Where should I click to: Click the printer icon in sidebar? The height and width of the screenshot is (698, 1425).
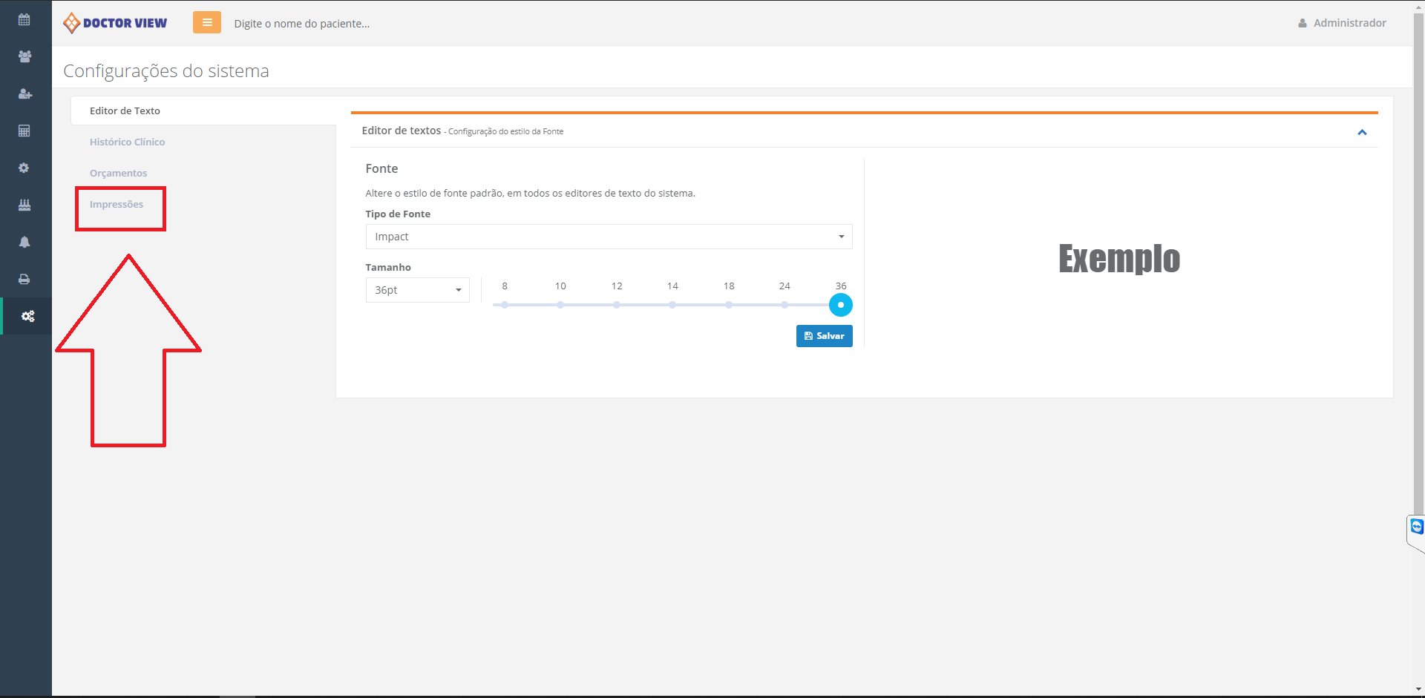pos(24,280)
